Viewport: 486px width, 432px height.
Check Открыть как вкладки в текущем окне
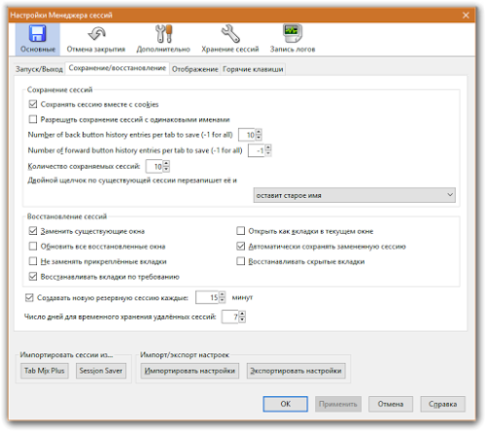(x=240, y=231)
